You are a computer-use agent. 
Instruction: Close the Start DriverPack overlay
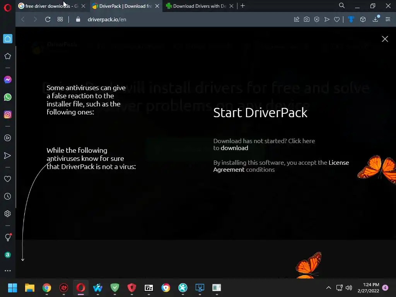pyautogui.click(x=385, y=39)
